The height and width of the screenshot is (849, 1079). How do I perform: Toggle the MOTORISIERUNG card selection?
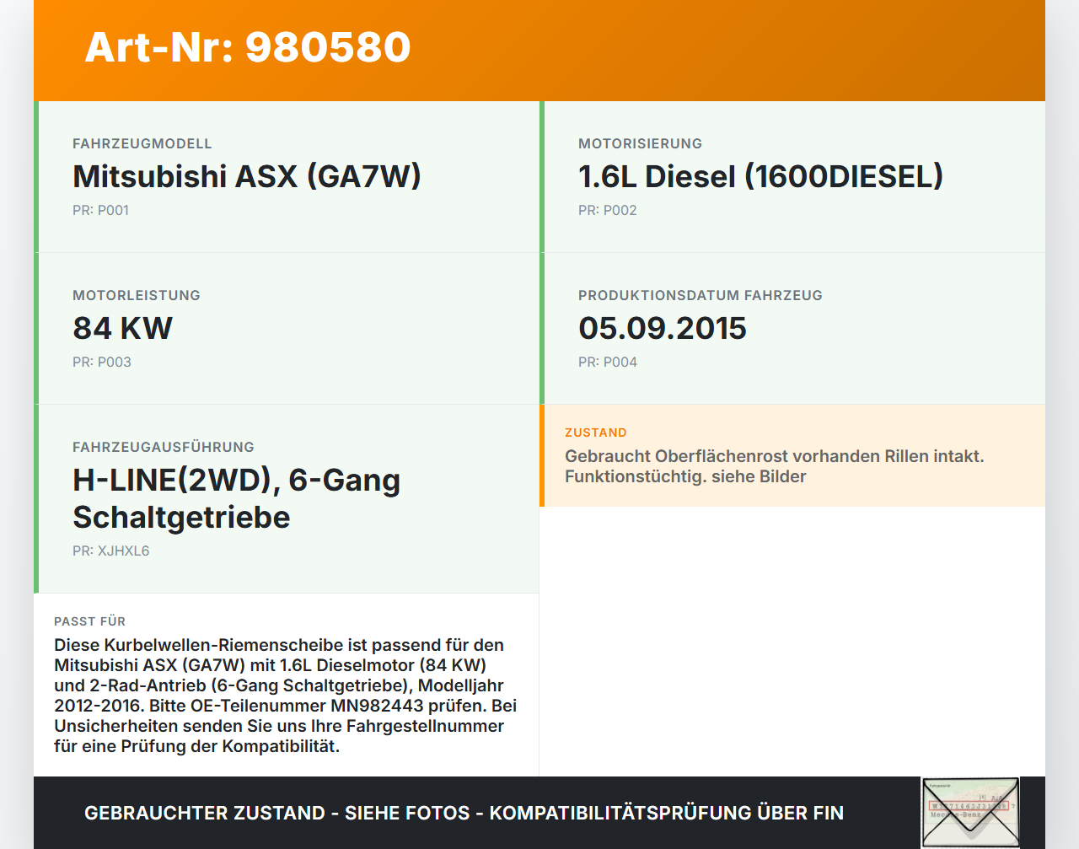[x=793, y=176]
